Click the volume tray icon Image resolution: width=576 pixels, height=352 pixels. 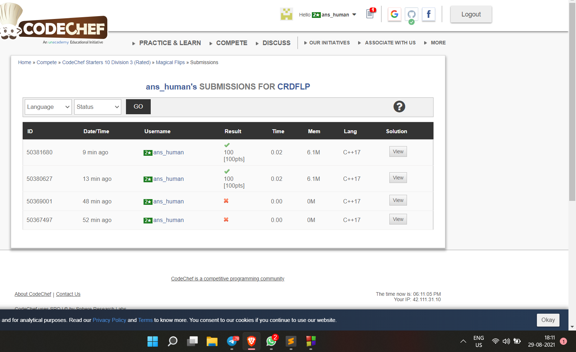click(506, 341)
